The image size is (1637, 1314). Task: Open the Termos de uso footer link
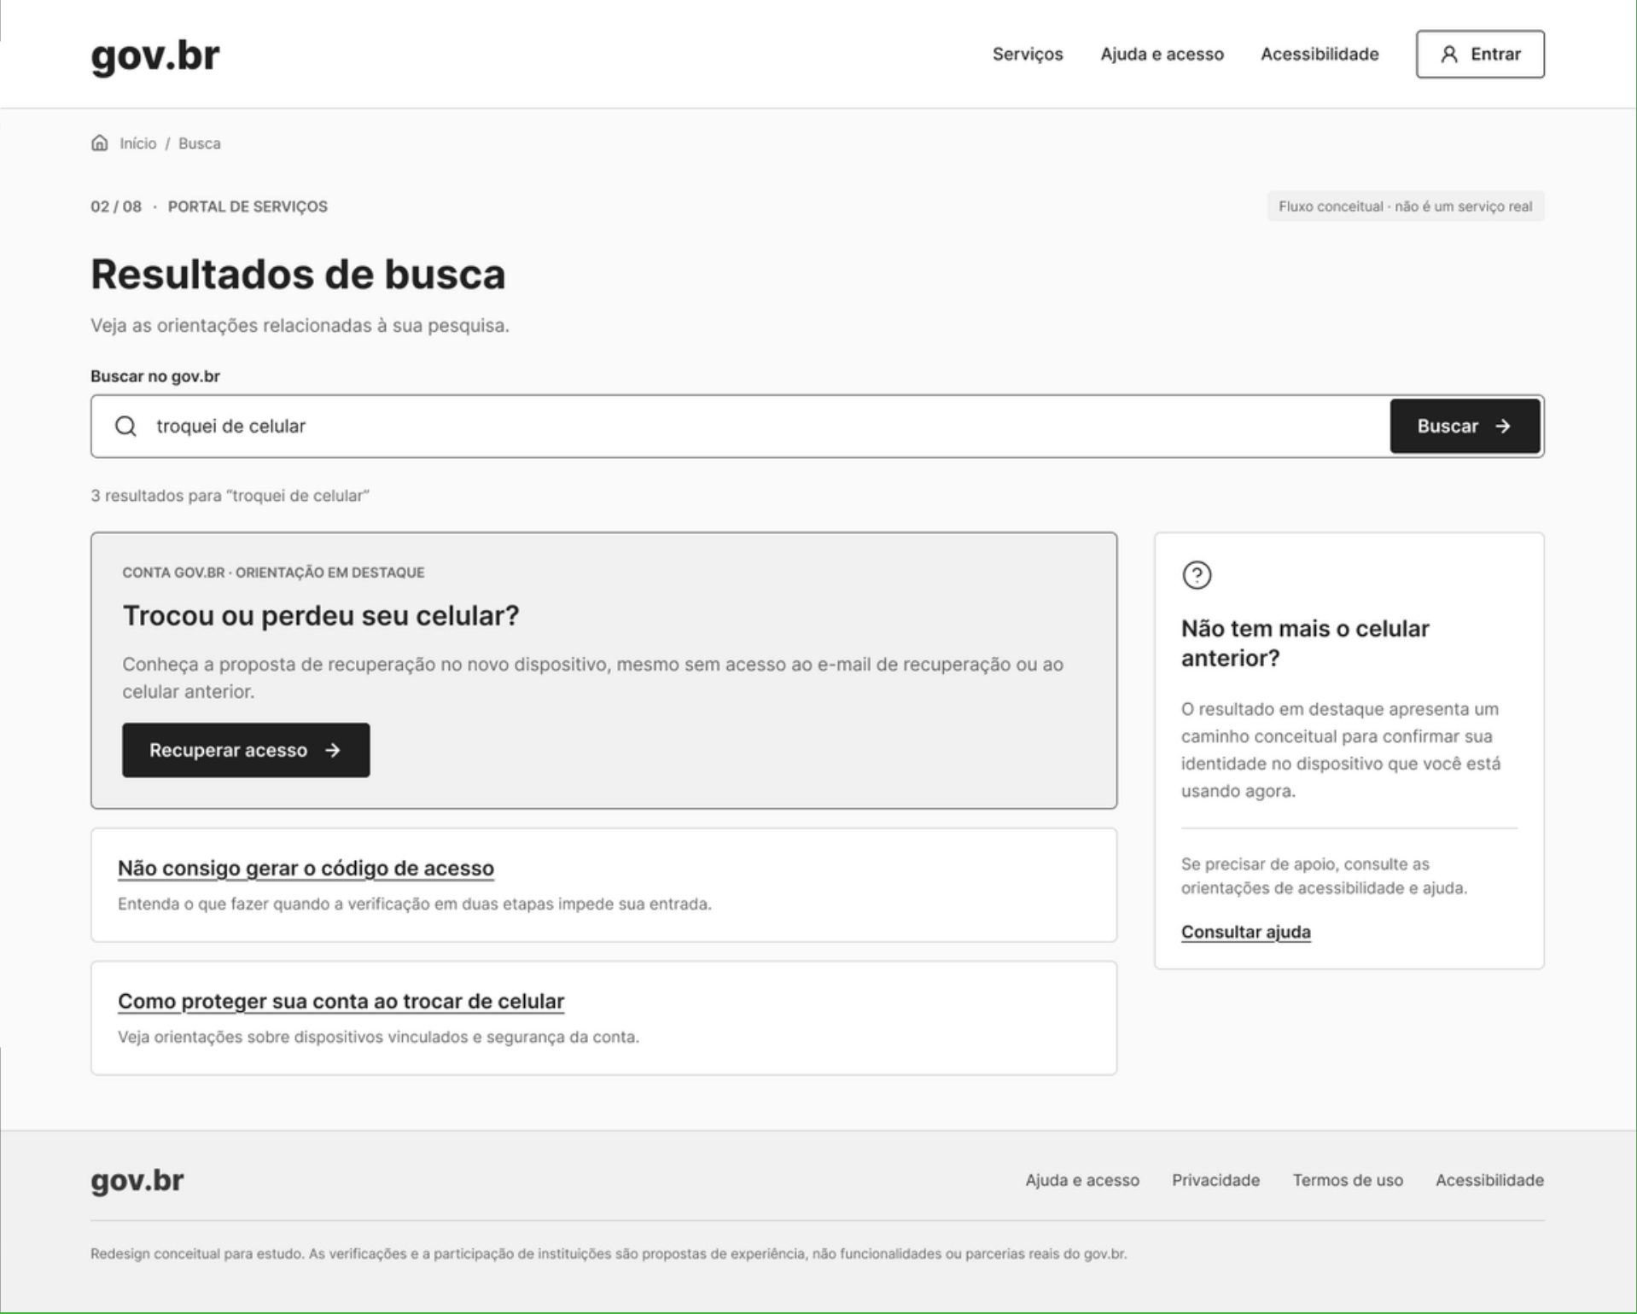(1348, 1180)
